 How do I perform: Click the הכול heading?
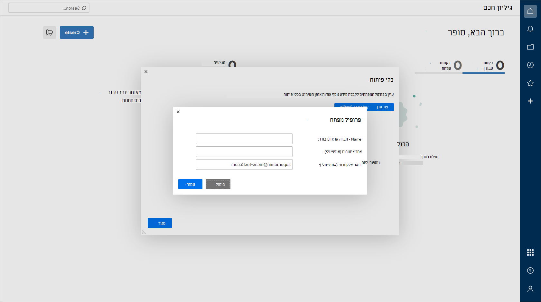point(403,144)
